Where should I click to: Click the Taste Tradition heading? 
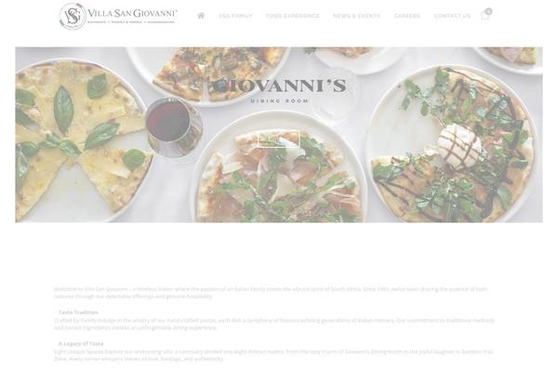(78, 312)
